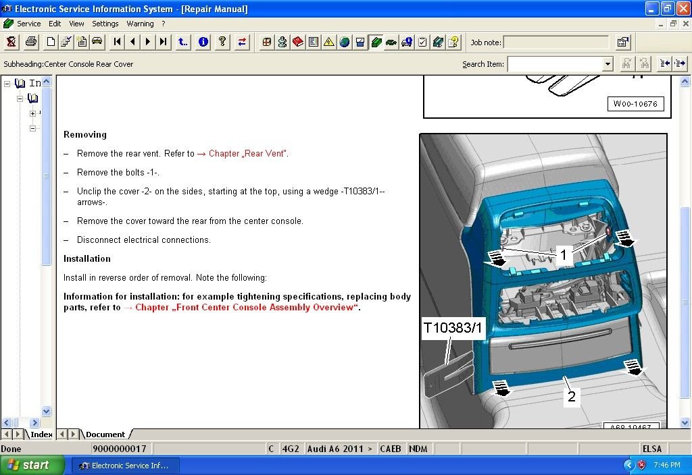Expand the plus tree node in sidebar

33,113
